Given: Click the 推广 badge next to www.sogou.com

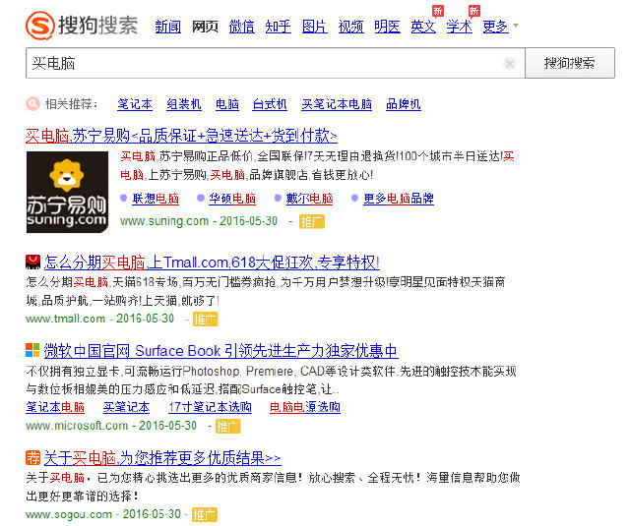Looking at the screenshot, I should (205, 514).
